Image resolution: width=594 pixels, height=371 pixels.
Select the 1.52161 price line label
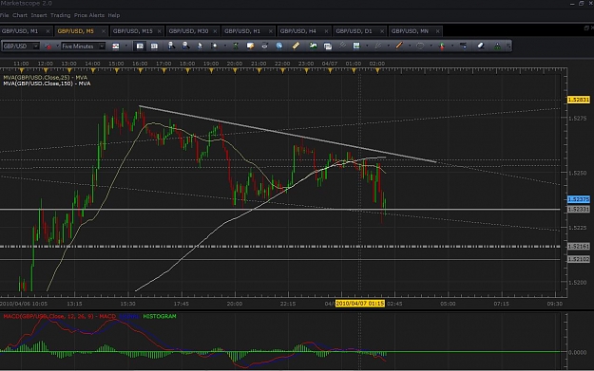pos(579,246)
